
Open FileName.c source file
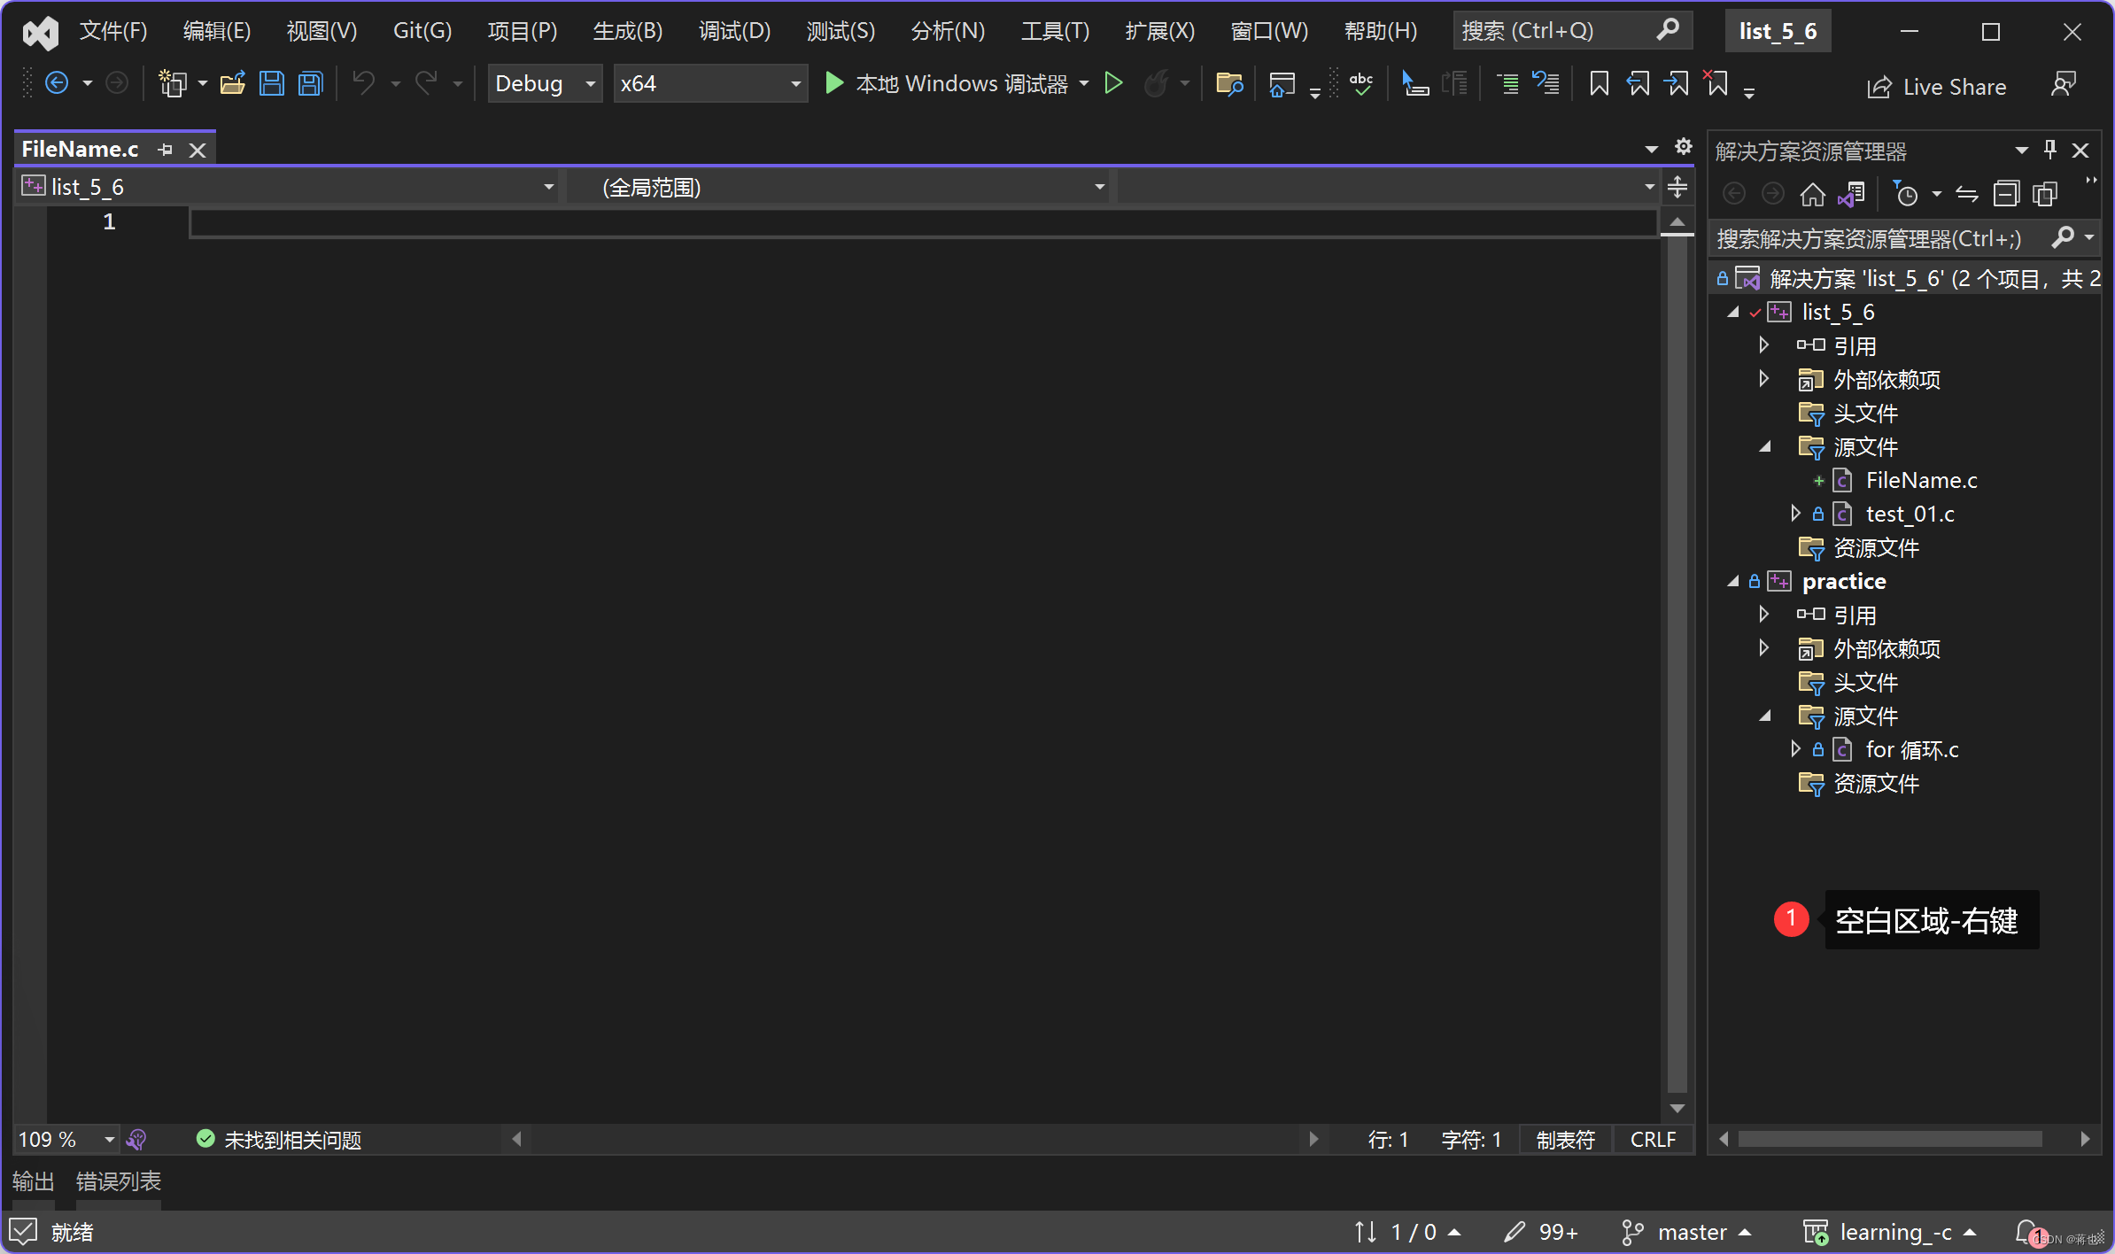[1925, 479]
